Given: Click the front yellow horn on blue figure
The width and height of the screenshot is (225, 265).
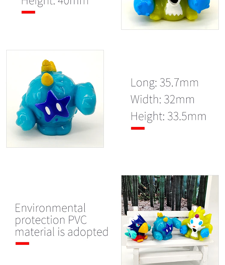Looking at the screenshot, I should (47, 79).
